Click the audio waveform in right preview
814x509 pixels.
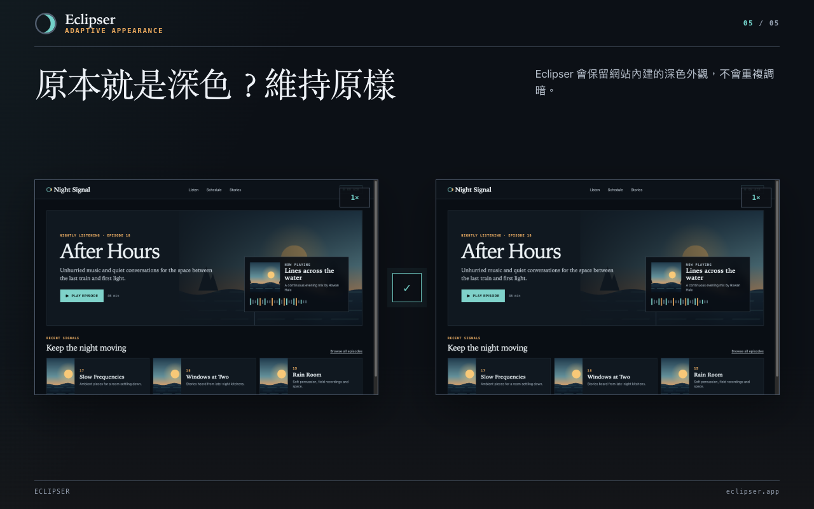[680, 302]
